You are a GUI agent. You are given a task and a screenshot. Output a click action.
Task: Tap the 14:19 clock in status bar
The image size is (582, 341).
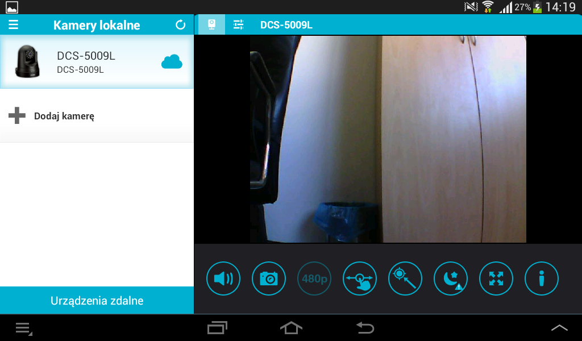click(561, 7)
